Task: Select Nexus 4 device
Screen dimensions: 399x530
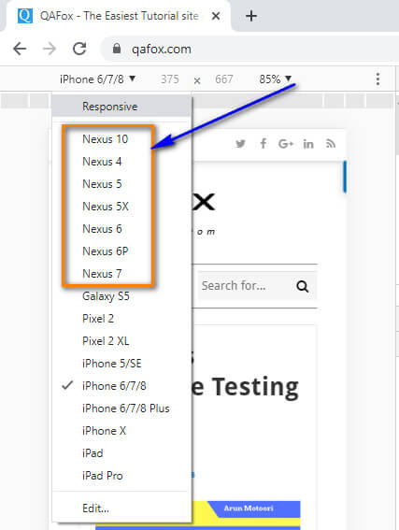Action: point(121,162)
